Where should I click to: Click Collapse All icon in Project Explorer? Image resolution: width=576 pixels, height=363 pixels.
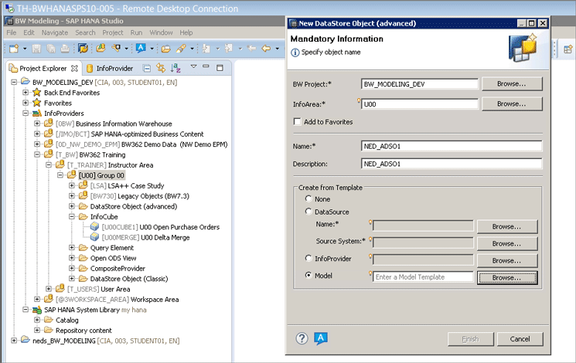pos(145,69)
